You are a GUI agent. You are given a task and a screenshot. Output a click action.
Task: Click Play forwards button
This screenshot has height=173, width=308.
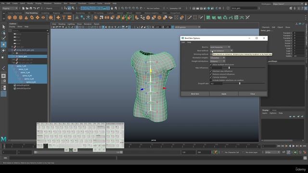[x=294, y=146]
